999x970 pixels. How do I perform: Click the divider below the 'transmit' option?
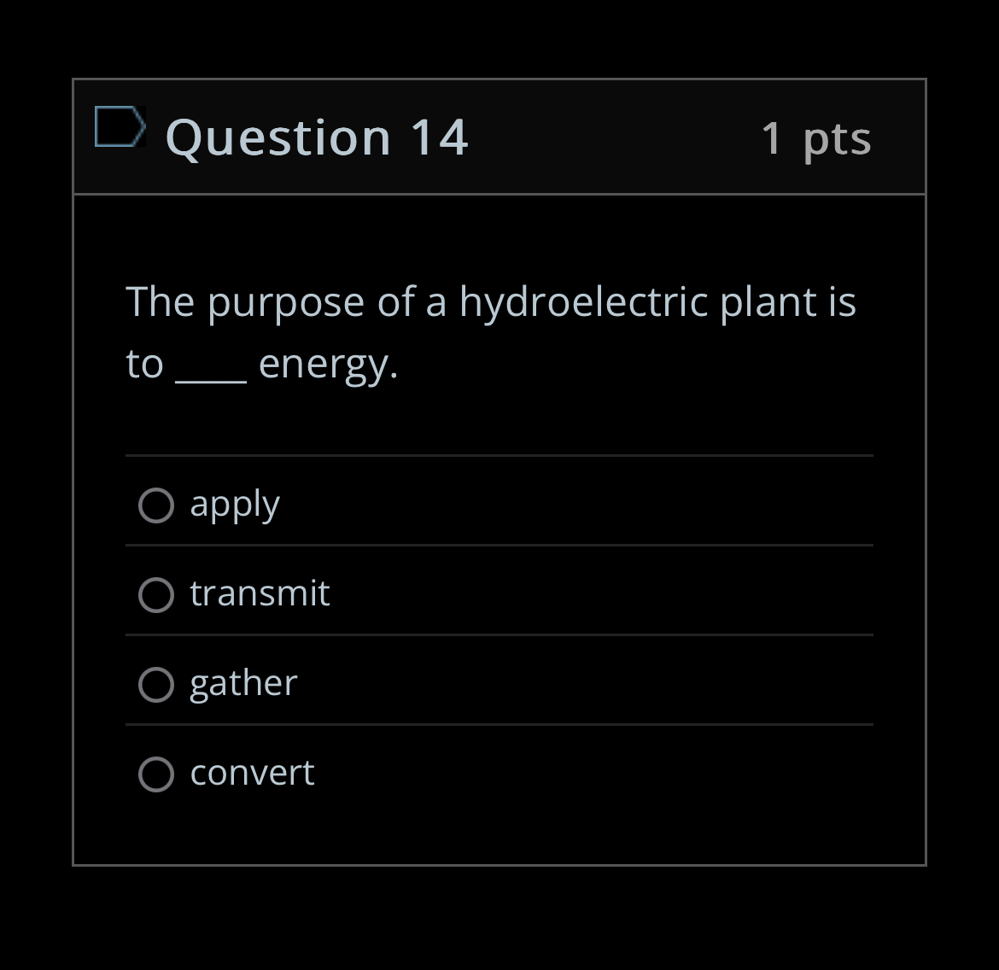[499, 634]
